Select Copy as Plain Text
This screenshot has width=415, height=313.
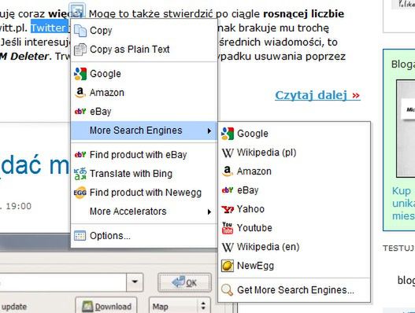pyautogui.click(x=144, y=50)
